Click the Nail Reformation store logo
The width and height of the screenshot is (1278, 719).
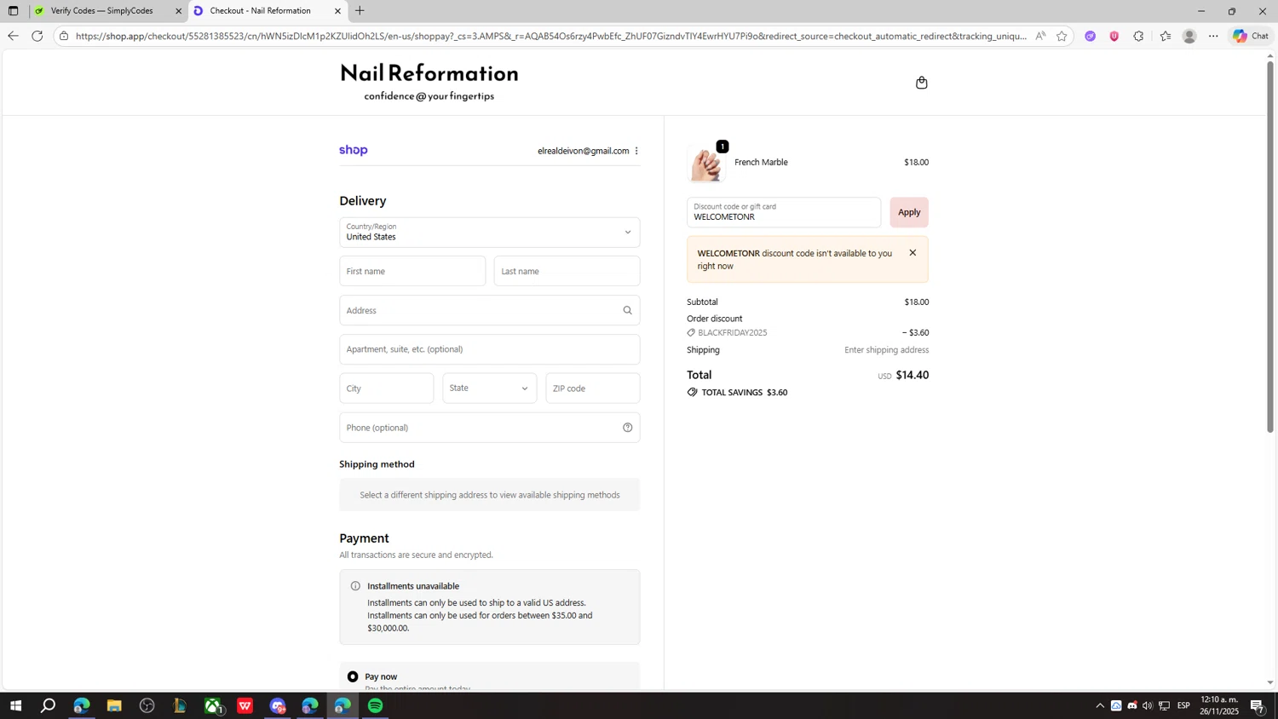(429, 83)
